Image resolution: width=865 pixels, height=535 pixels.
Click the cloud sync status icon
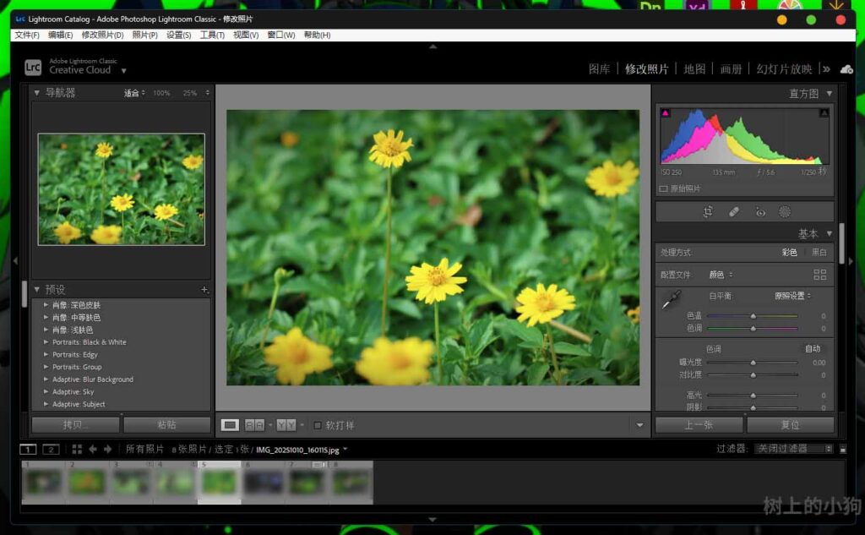pos(846,69)
